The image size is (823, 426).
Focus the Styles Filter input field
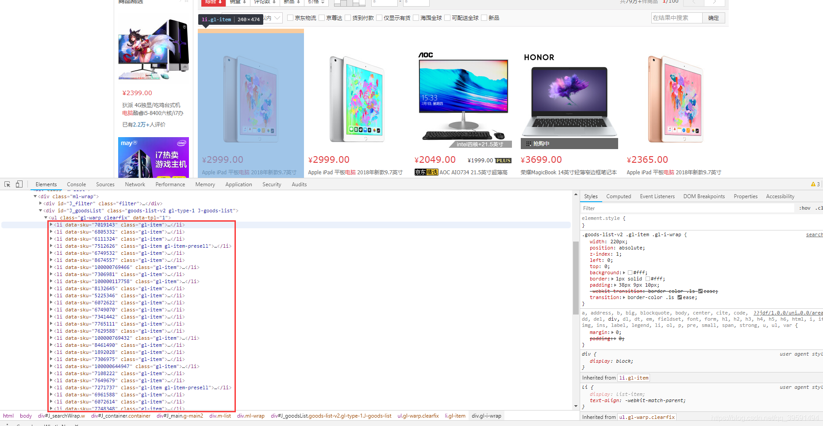click(687, 208)
